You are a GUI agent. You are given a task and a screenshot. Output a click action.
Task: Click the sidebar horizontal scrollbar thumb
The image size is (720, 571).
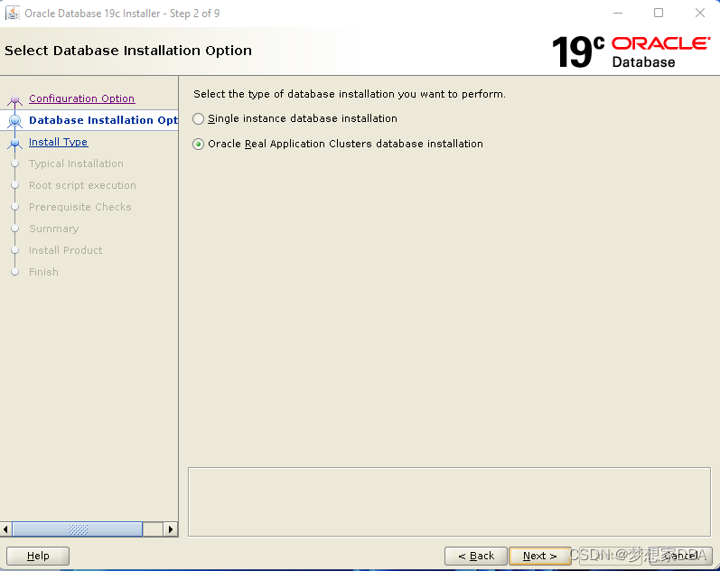[77, 529]
